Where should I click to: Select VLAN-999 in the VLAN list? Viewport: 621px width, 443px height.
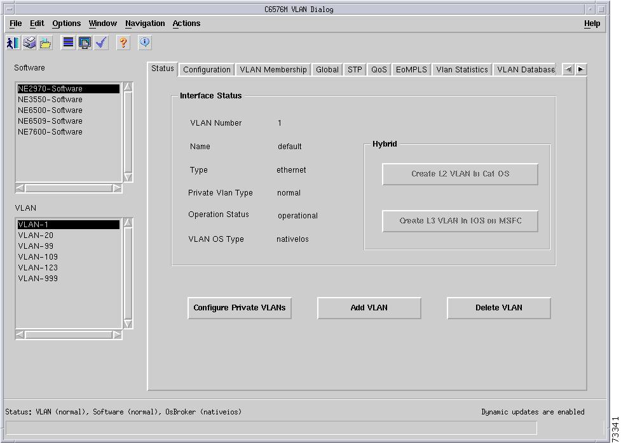[68, 278]
